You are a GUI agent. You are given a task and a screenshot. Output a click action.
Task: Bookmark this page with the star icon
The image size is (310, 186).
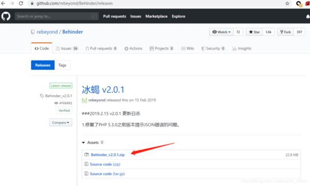(287, 4)
